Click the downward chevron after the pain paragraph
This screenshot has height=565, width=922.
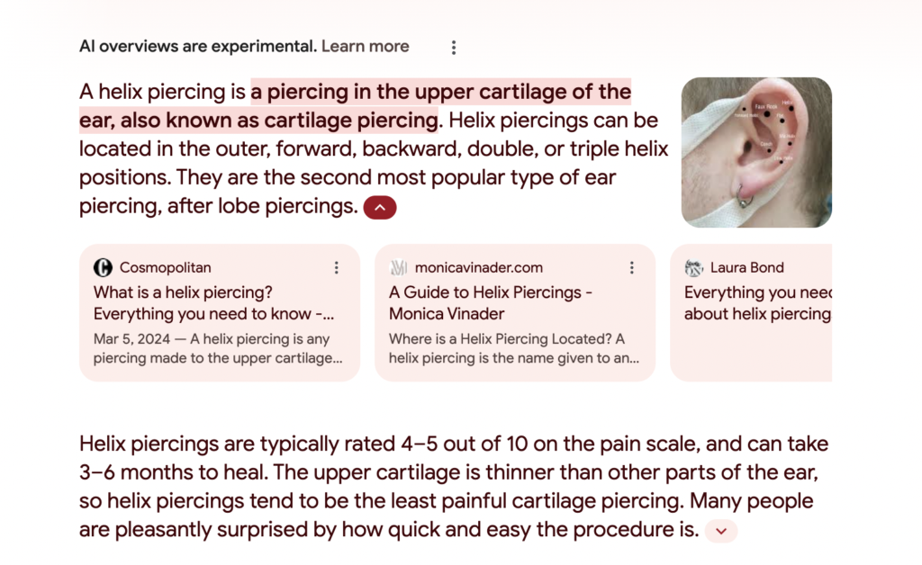point(720,532)
